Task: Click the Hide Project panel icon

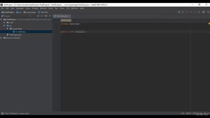Action: click(x=50, y=16)
